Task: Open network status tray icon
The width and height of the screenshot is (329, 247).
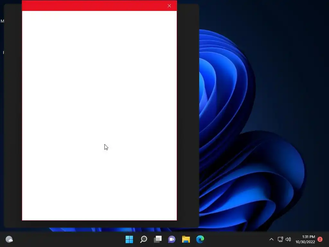Action: tap(280, 239)
